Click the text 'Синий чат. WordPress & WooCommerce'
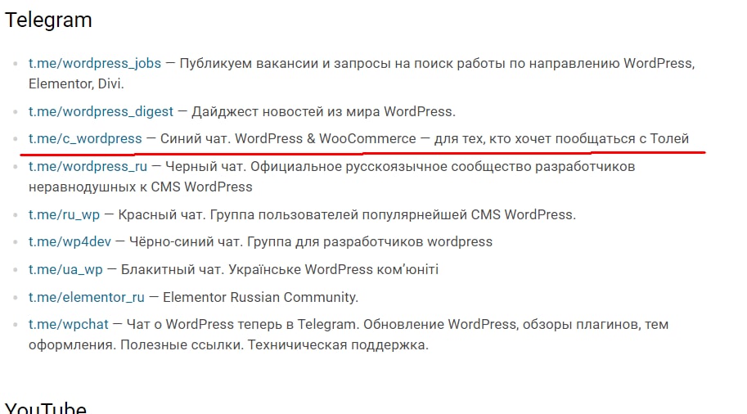The height and width of the screenshot is (414, 747). (x=288, y=138)
